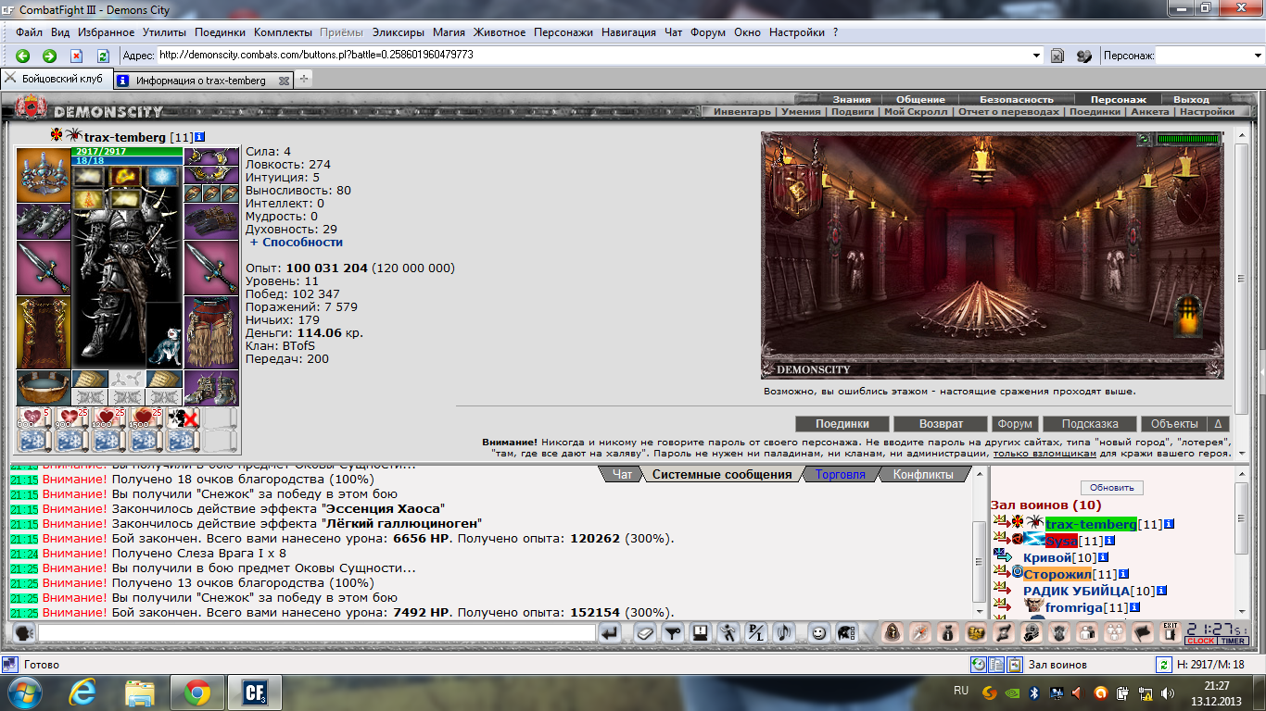The height and width of the screenshot is (711, 1266).
Task: Open the Навигация menu
Action: pyautogui.click(x=628, y=31)
